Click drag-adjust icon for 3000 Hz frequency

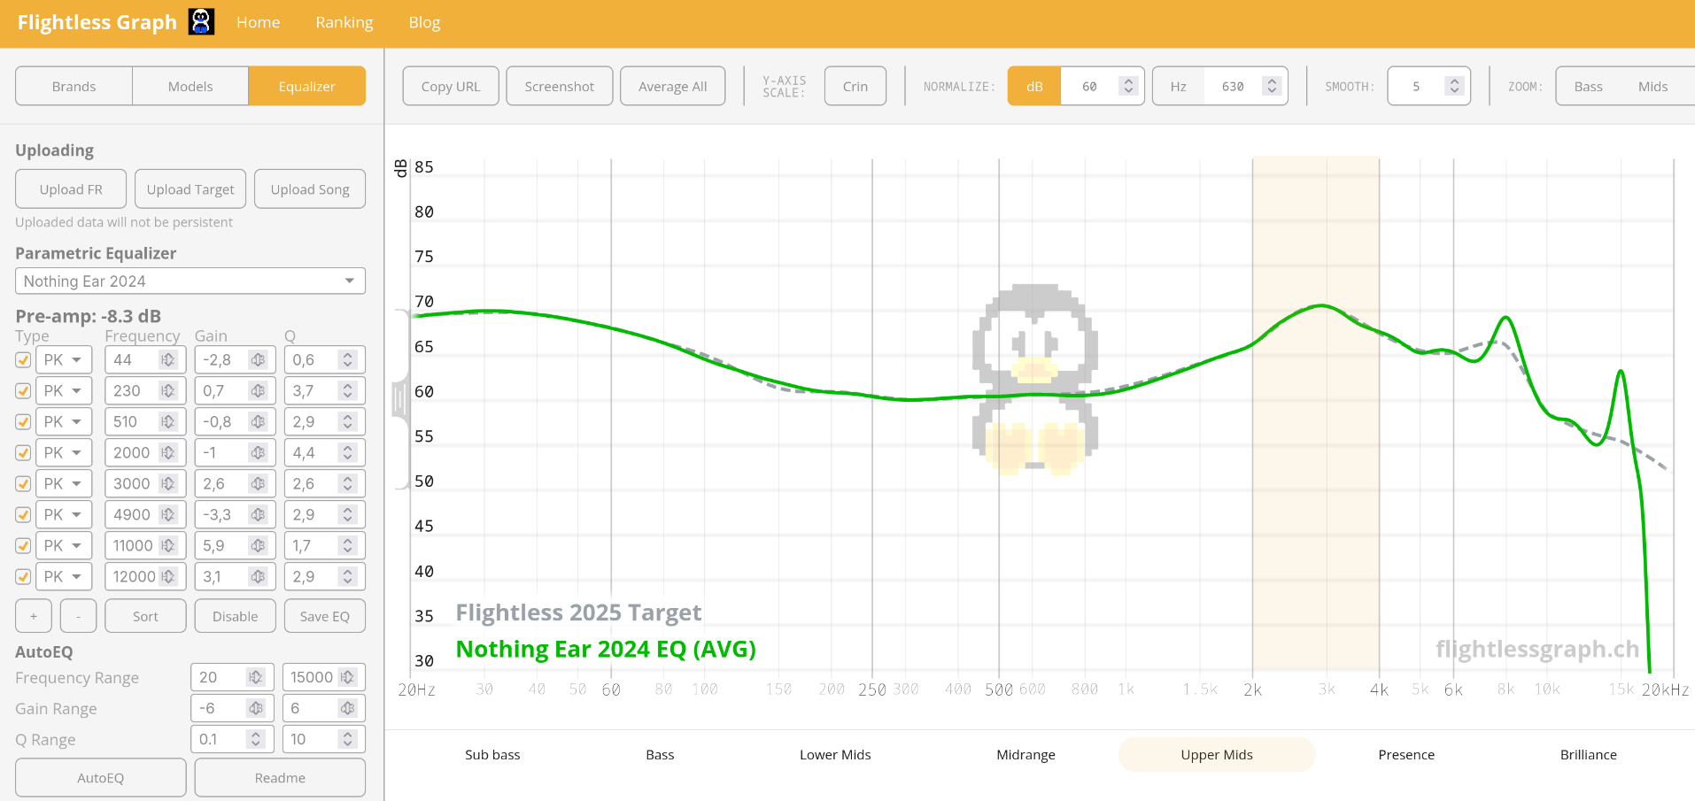[x=167, y=484]
